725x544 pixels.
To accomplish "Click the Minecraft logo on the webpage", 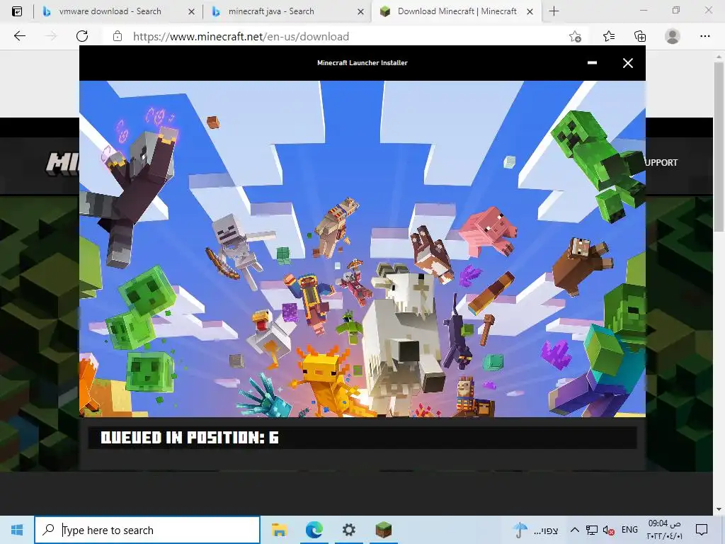I will (x=62, y=164).
